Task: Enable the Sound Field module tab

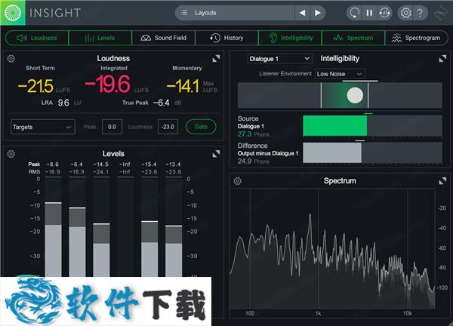Action: tap(164, 38)
